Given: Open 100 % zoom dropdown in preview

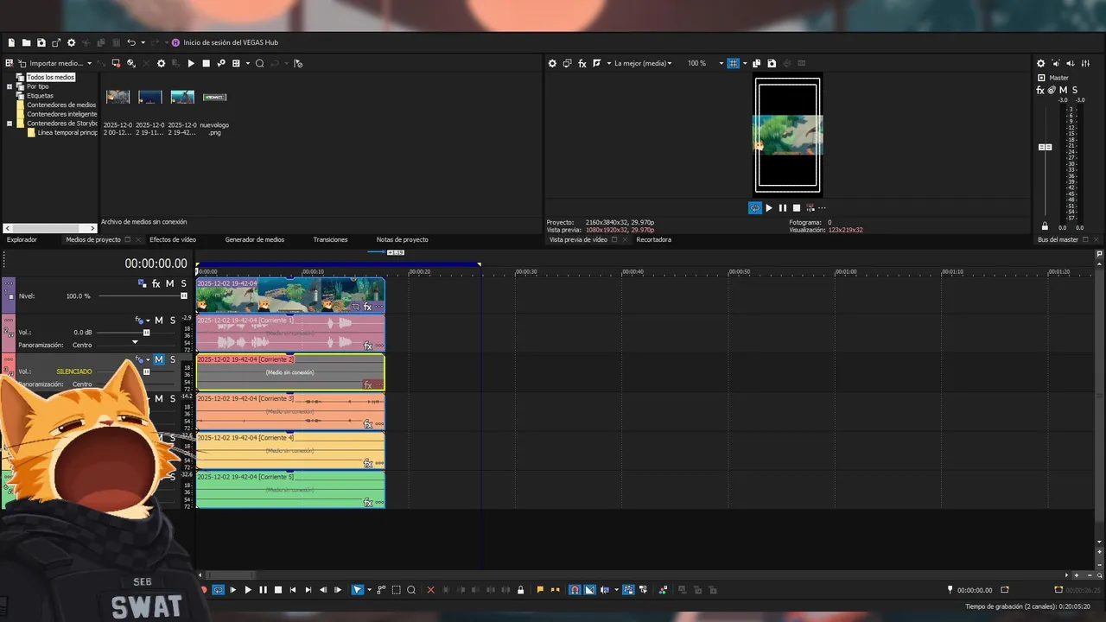Looking at the screenshot, I should (721, 63).
